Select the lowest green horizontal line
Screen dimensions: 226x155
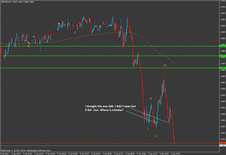(110, 68)
